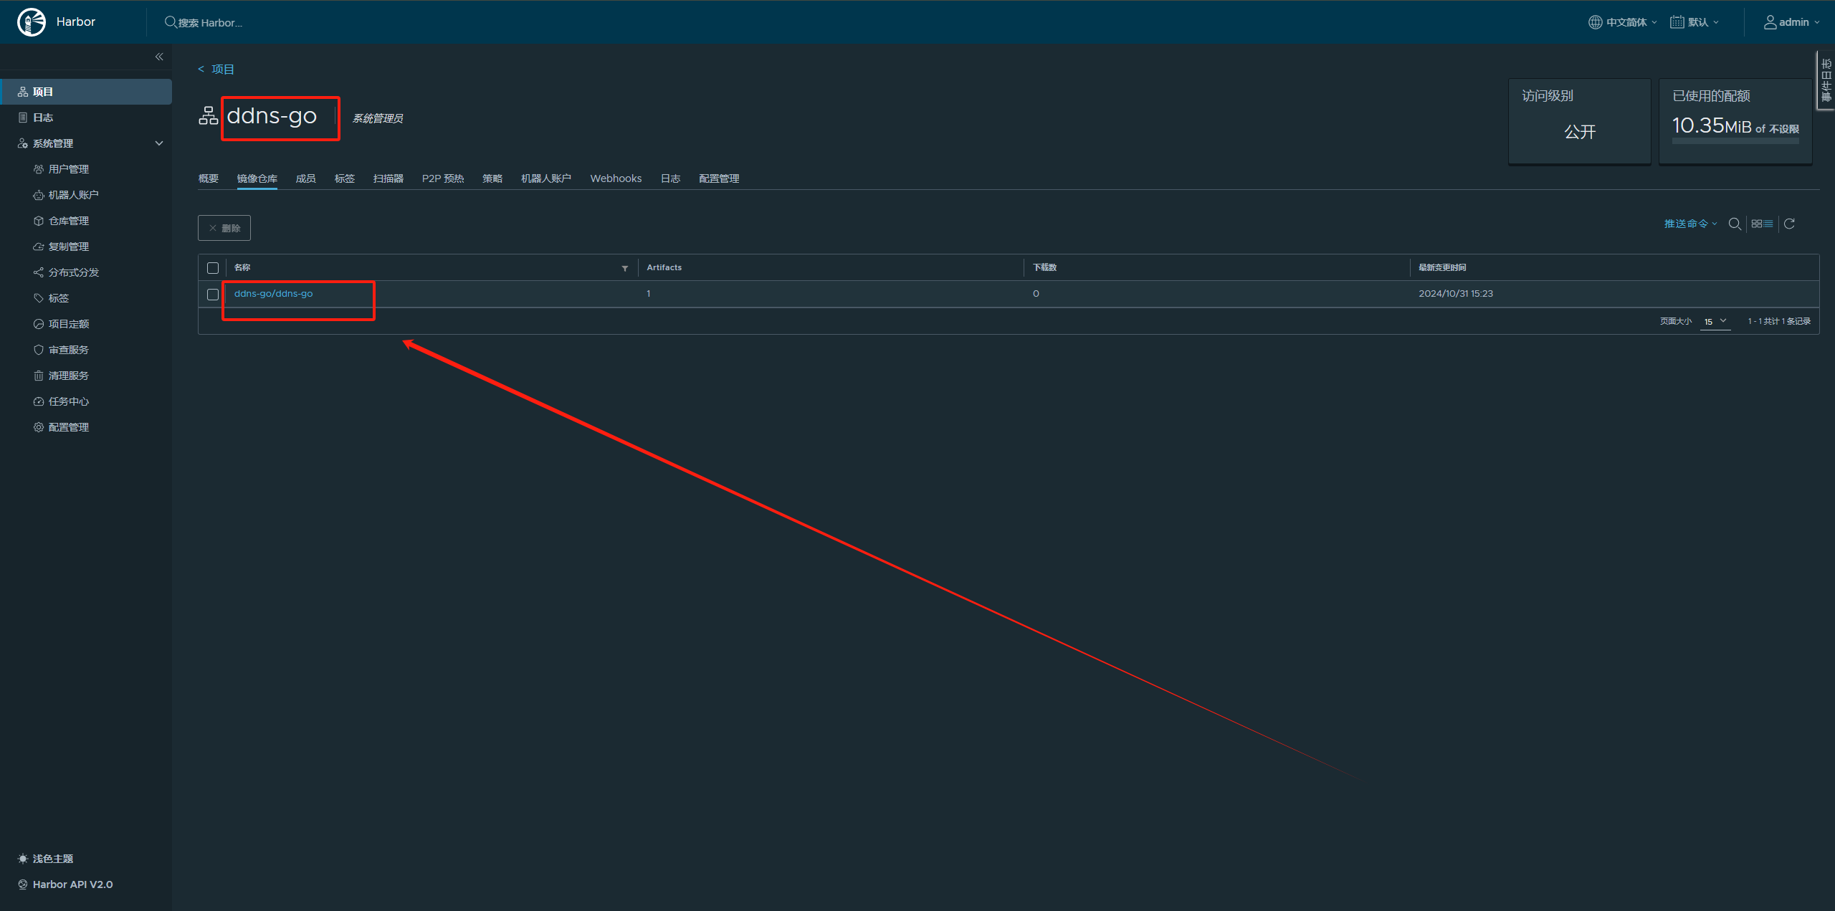Filter the 名称 column
Viewport: 1835px width, 911px height.
tap(625, 268)
